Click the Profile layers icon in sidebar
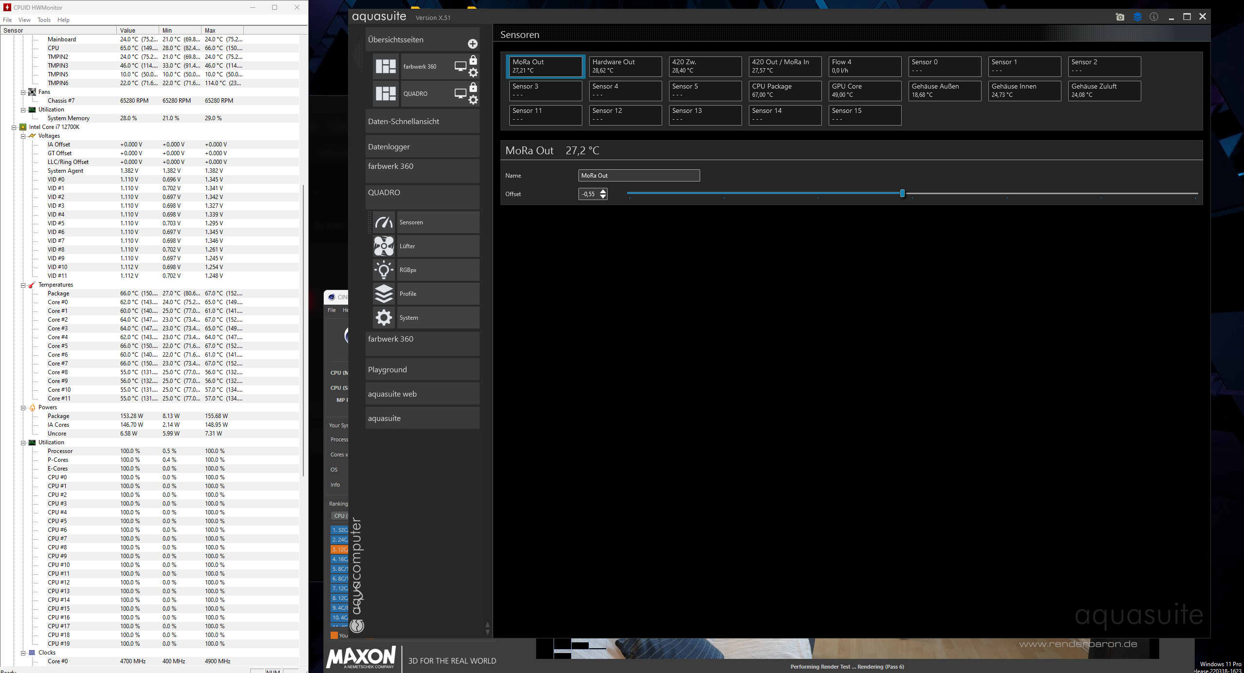The width and height of the screenshot is (1244, 673). point(384,294)
